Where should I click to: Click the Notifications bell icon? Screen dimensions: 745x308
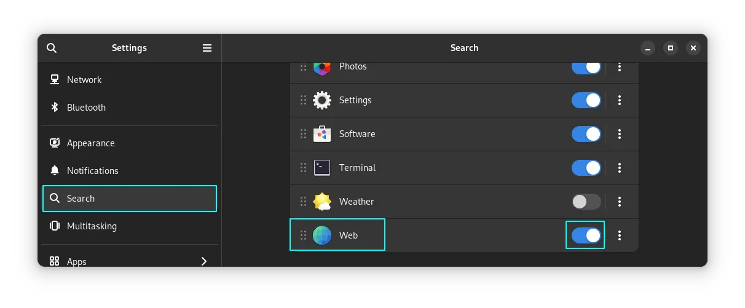click(x=55, y=170)
